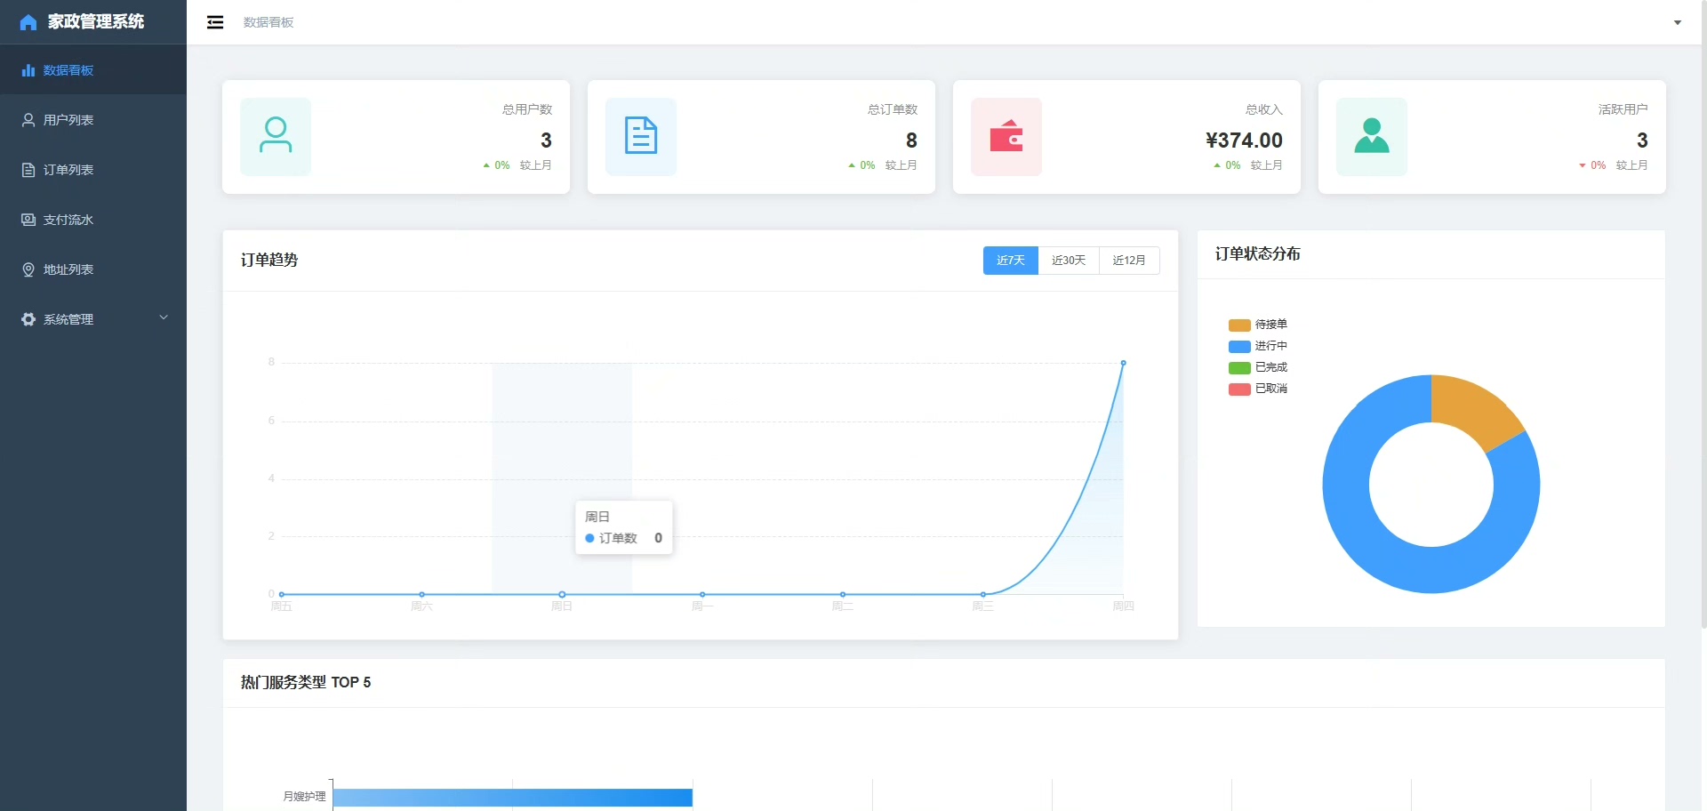Image resolution: width=1707 pixels, height=811 pixels.
Task: Click the total users person icon
Action: 276,136
